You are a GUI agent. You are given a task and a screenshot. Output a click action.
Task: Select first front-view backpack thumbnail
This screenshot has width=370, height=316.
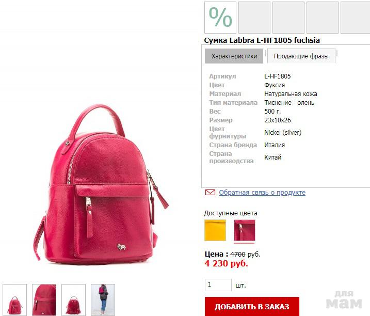(x=14, y=300)
